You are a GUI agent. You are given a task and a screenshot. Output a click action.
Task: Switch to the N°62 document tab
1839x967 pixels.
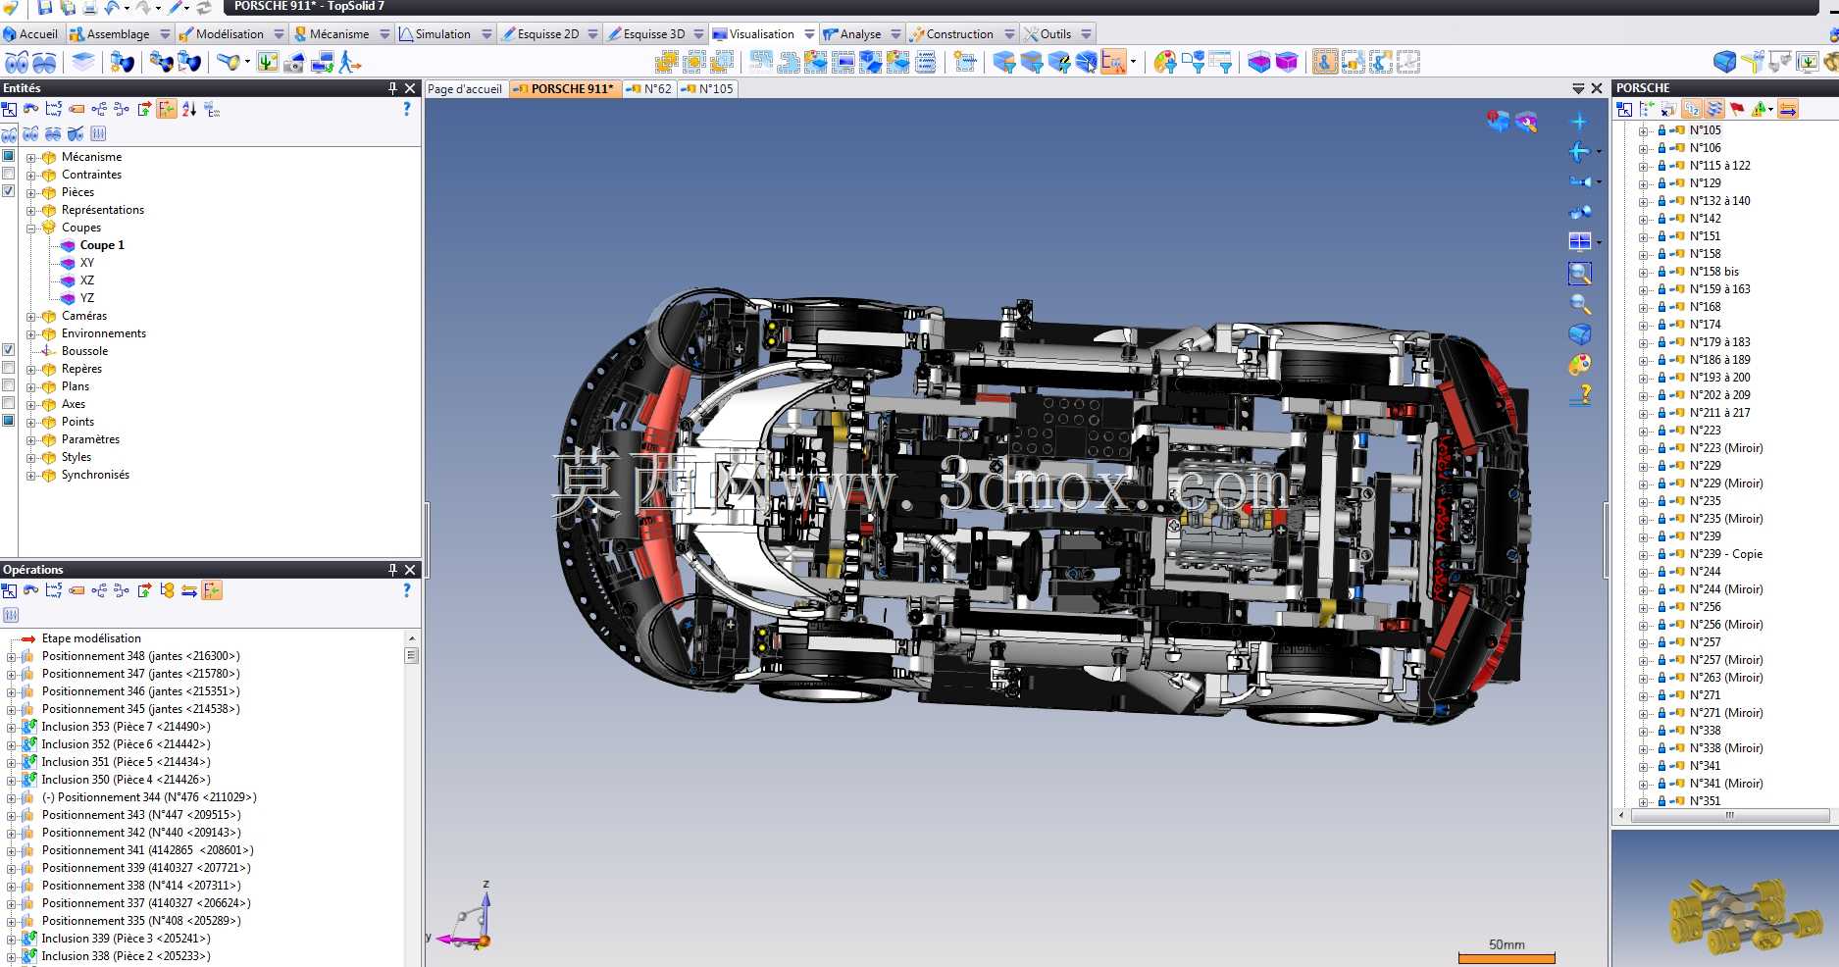649,89
